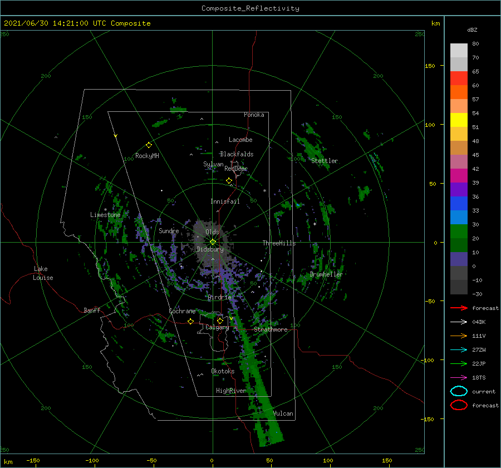Select the Blackfalds city label
This screenshot has width=501, height=468.
[237, 154]
